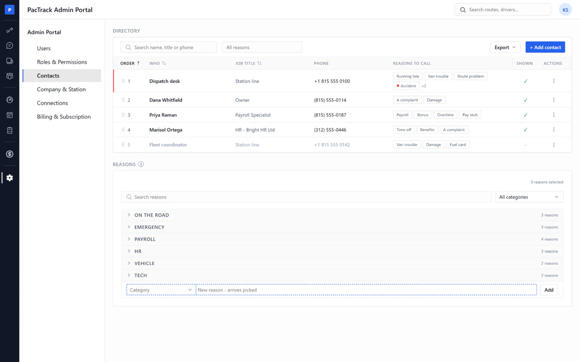Open the dollar billing icon

pyautogui.click(x=9, y=154)
